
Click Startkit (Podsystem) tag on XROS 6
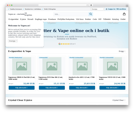pos(16,58)
